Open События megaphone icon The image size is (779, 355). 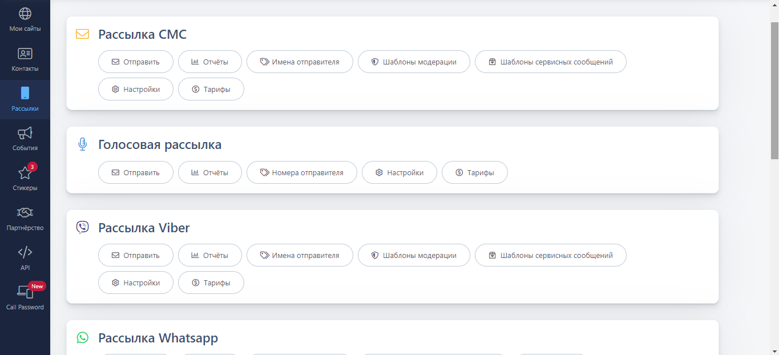[25, 134]
